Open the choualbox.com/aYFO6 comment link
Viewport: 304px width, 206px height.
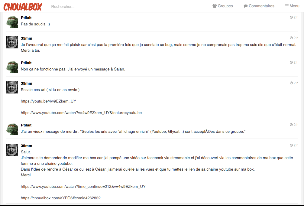[x=61, y=198]
